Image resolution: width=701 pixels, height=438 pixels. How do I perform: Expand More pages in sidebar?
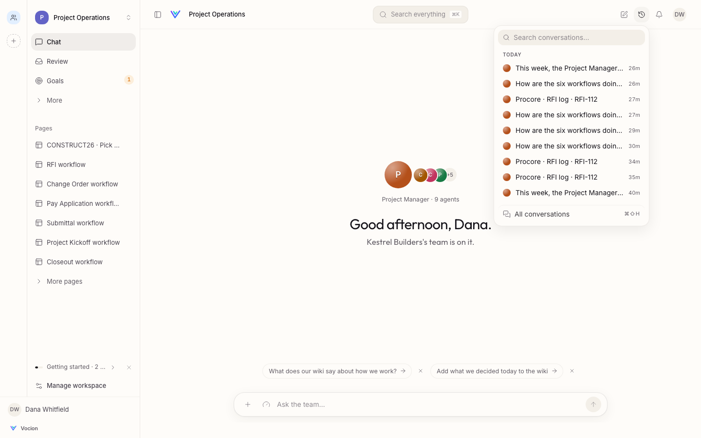click(83, 281)
